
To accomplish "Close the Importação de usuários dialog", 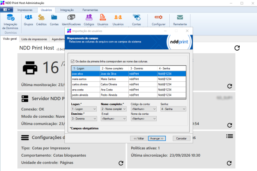I will pos(187,31).
